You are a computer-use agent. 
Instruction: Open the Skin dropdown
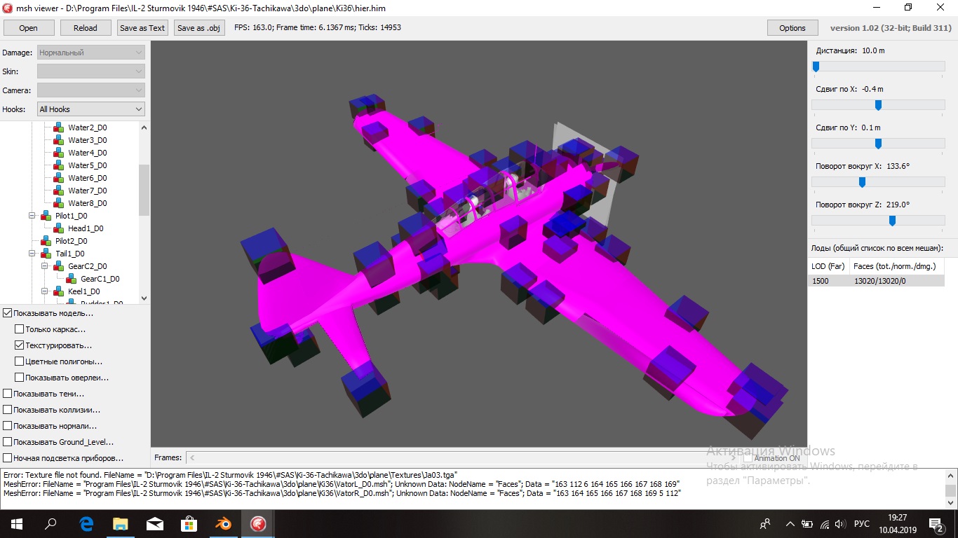click(91, 71)
